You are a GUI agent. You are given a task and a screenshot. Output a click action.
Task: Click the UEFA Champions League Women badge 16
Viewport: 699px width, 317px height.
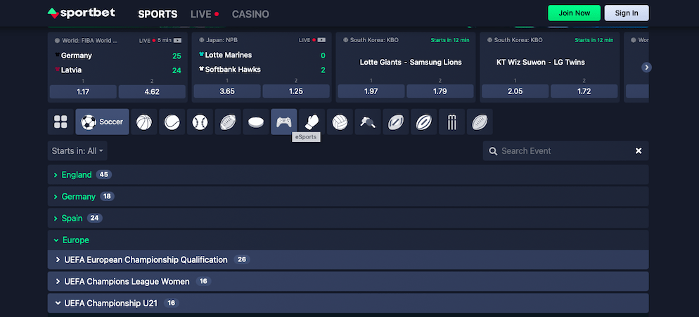tap(203, 281)
